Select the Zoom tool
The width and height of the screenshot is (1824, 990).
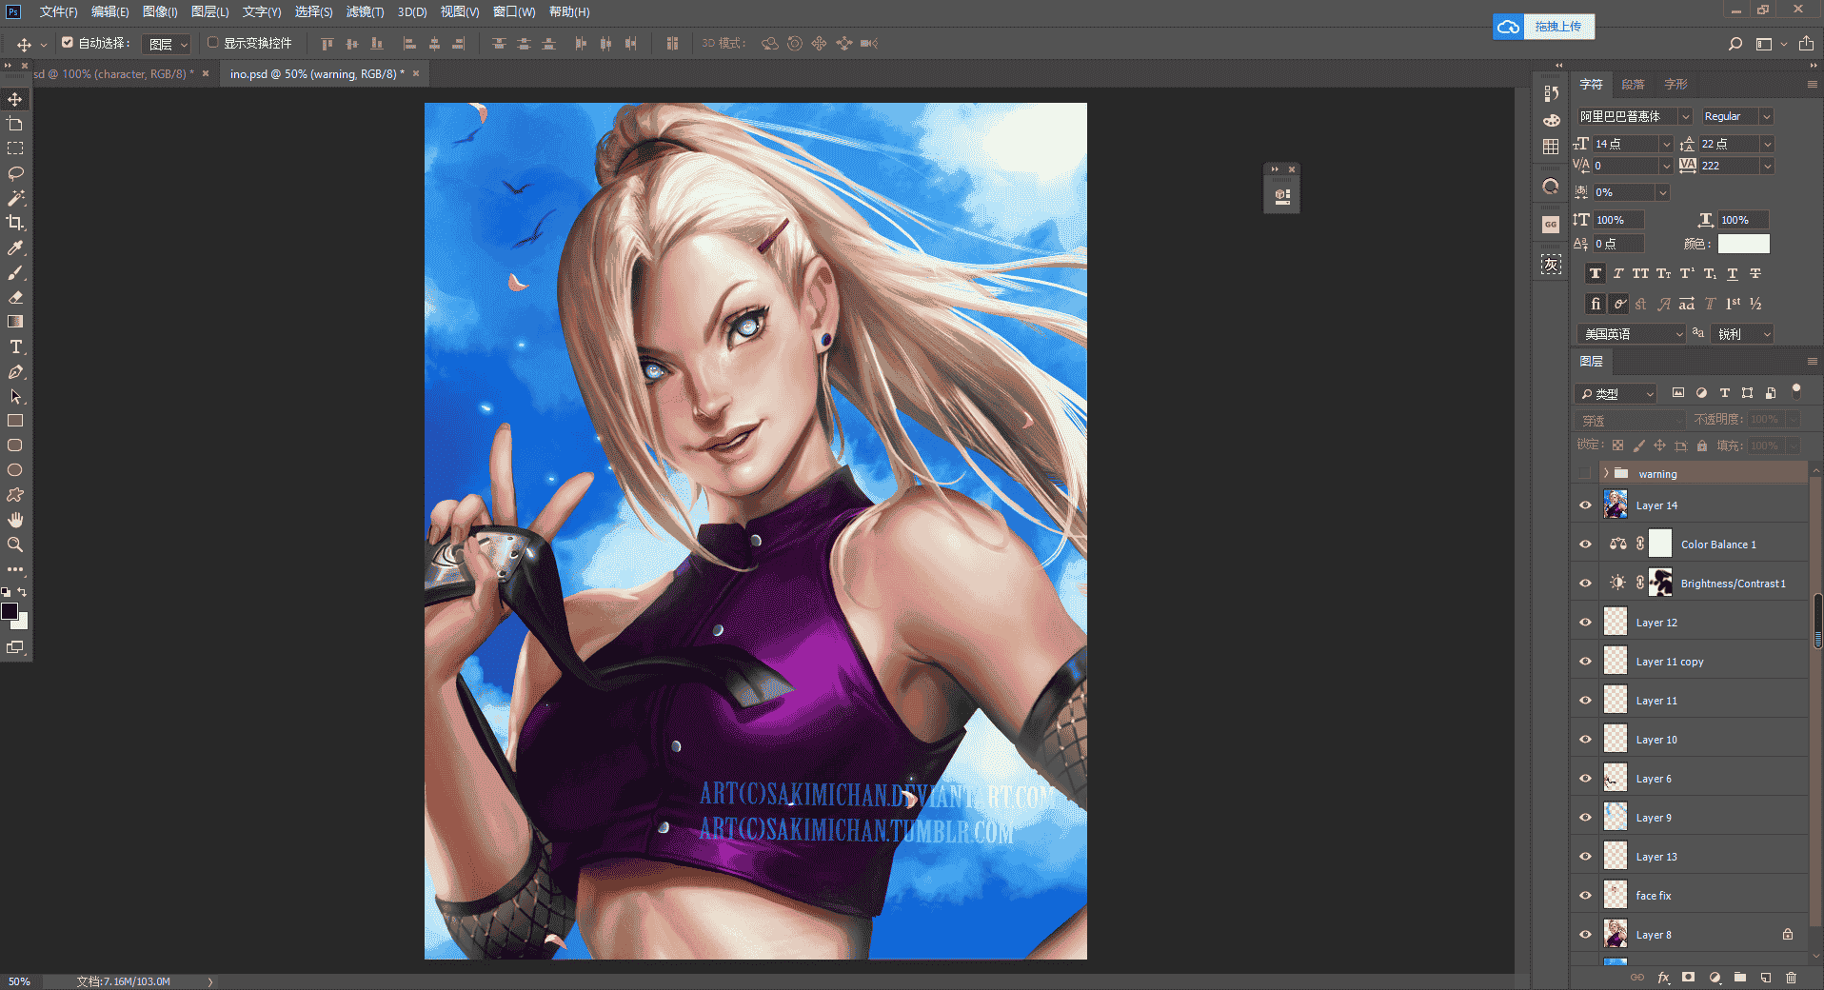15,544
